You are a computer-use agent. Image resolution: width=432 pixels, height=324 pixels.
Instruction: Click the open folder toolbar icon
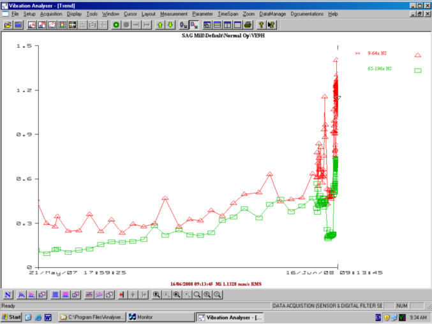click(8, 25)
